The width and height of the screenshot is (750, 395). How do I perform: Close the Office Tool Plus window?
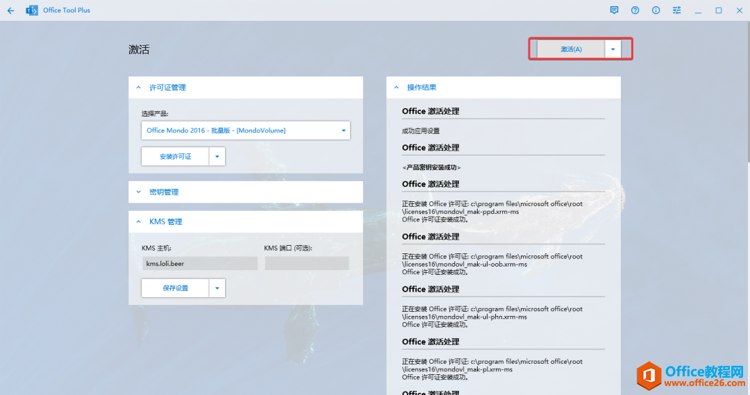[740, 10]
